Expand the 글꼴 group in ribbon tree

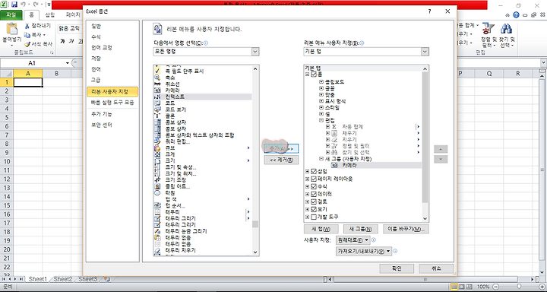coord(321,88)
